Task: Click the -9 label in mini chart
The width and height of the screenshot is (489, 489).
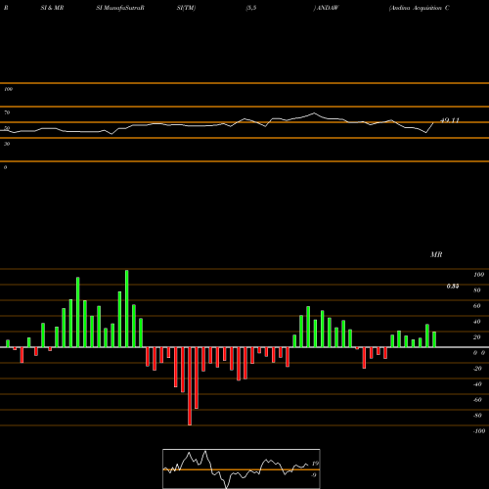Action: 314,475
